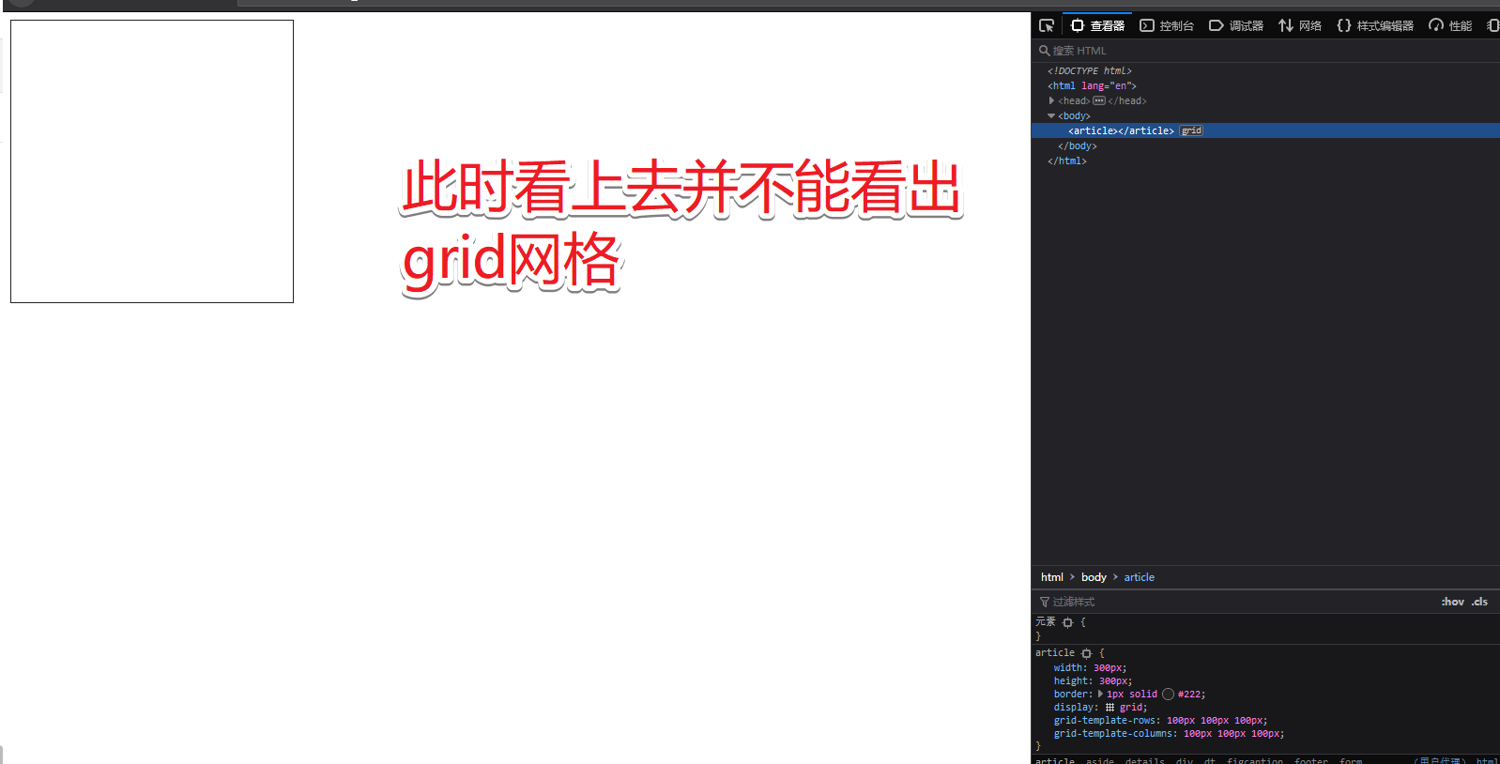Click the grid-template-columns property name
Viewport: 1500px width, 764px height.
[x=1113, y=734]
